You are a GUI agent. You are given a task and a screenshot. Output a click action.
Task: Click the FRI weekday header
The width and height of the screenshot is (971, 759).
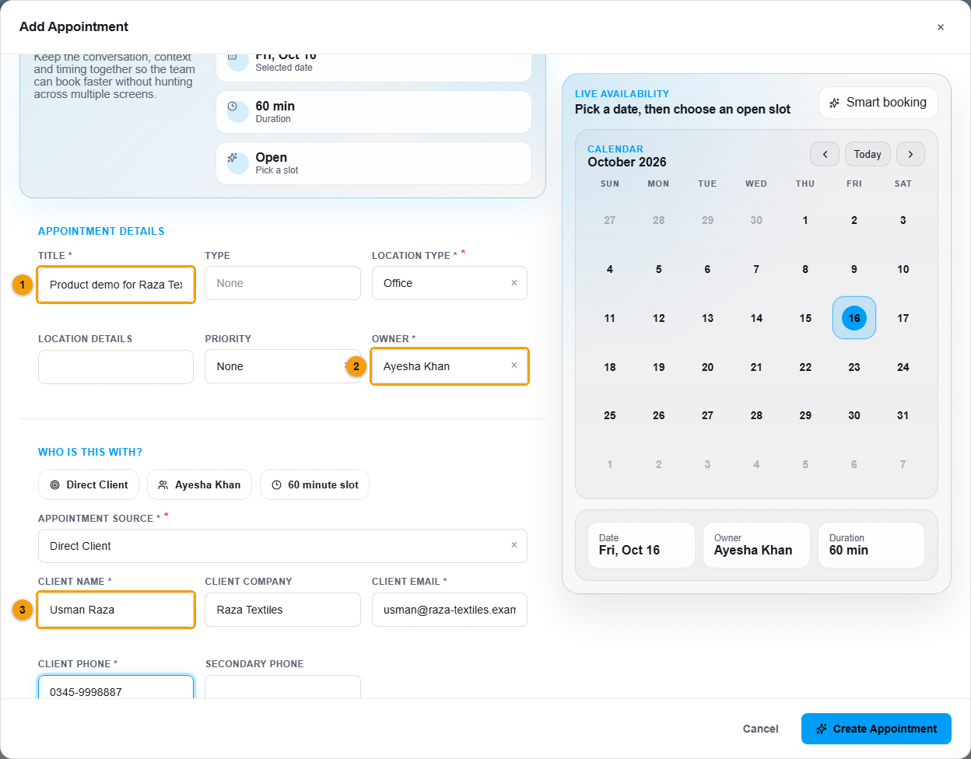tap(854, 184)
